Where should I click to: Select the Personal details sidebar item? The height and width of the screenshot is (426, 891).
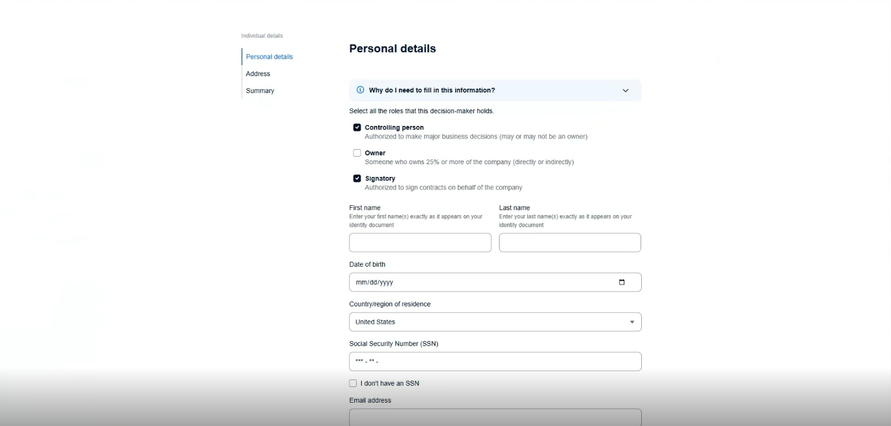269,57
